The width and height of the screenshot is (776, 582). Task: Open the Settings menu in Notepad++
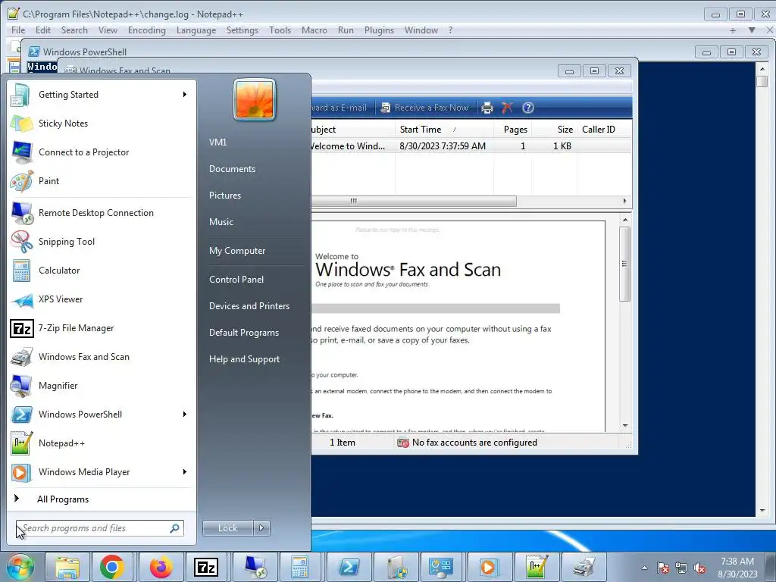[242, 30]
